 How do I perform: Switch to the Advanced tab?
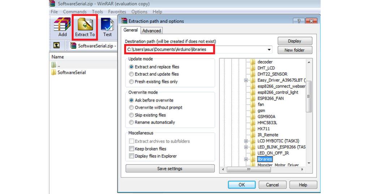(x=151, y=31)
